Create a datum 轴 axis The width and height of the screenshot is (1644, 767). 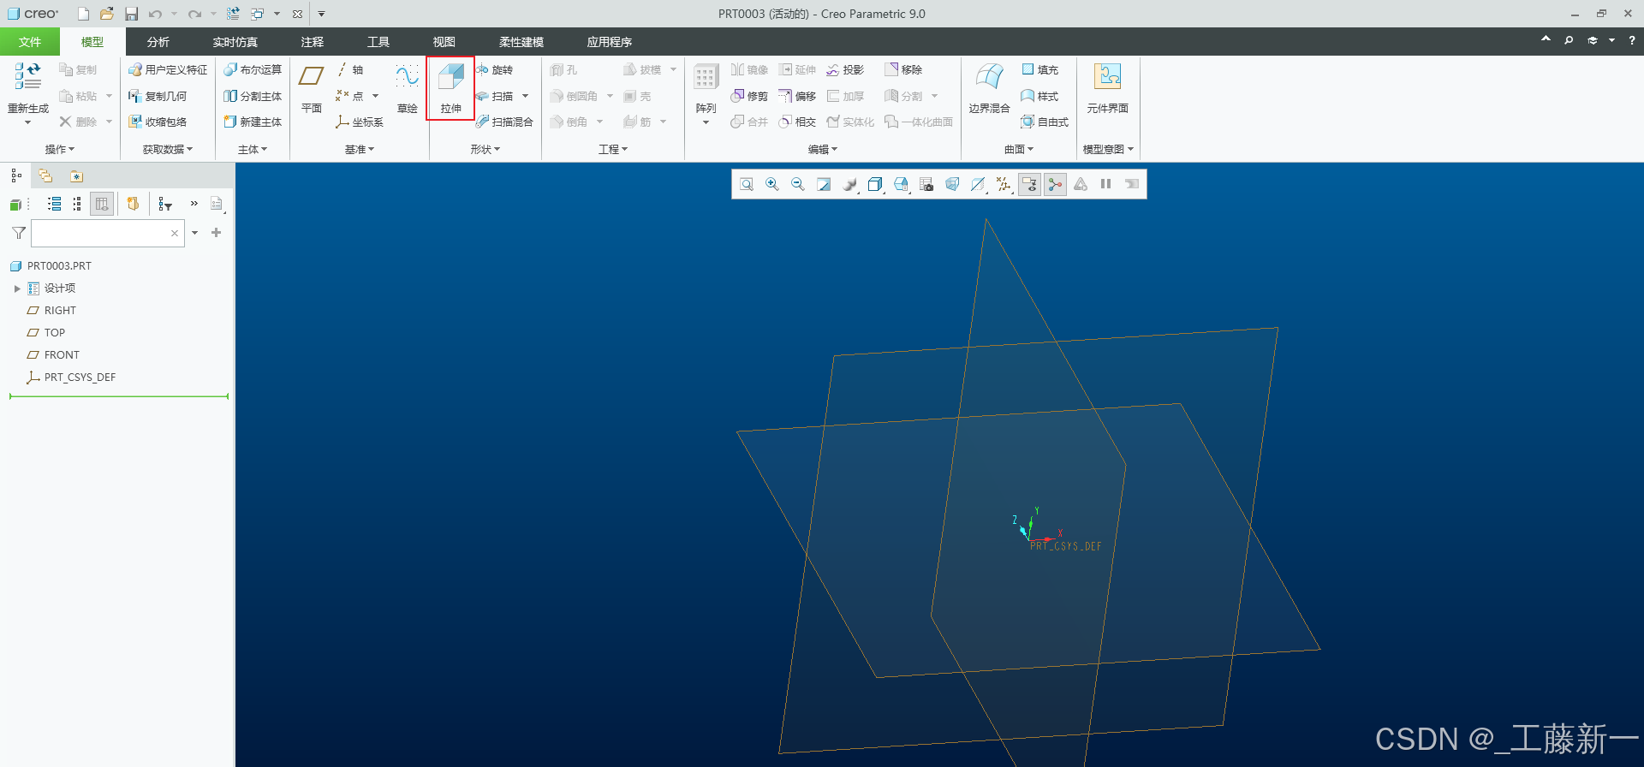(x=350, y=69)
